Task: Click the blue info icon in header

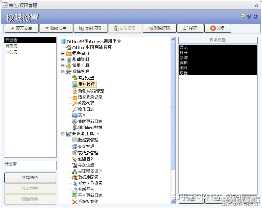Action: pyautogui.click(x=256, y=16)
